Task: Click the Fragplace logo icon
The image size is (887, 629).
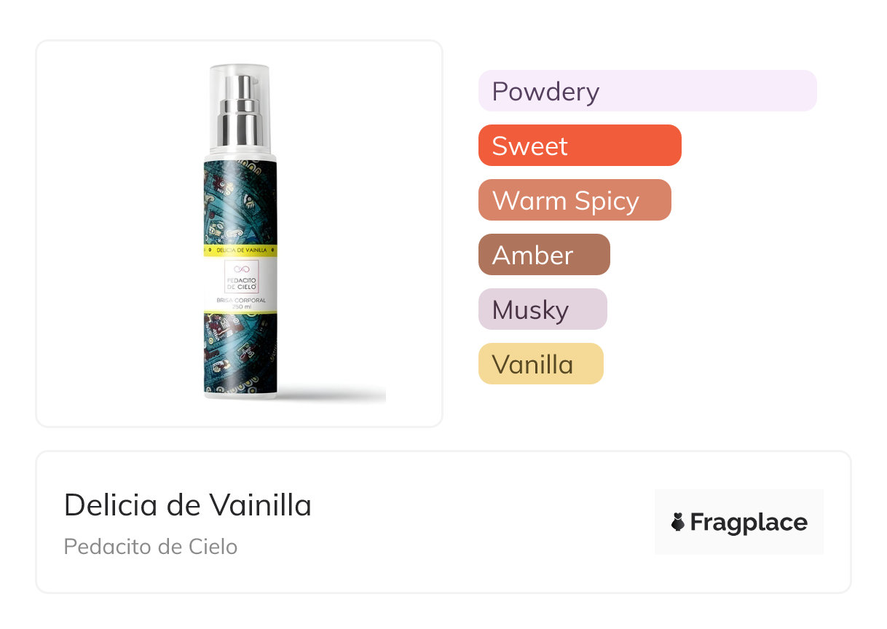Action: (x=678, y=523)
